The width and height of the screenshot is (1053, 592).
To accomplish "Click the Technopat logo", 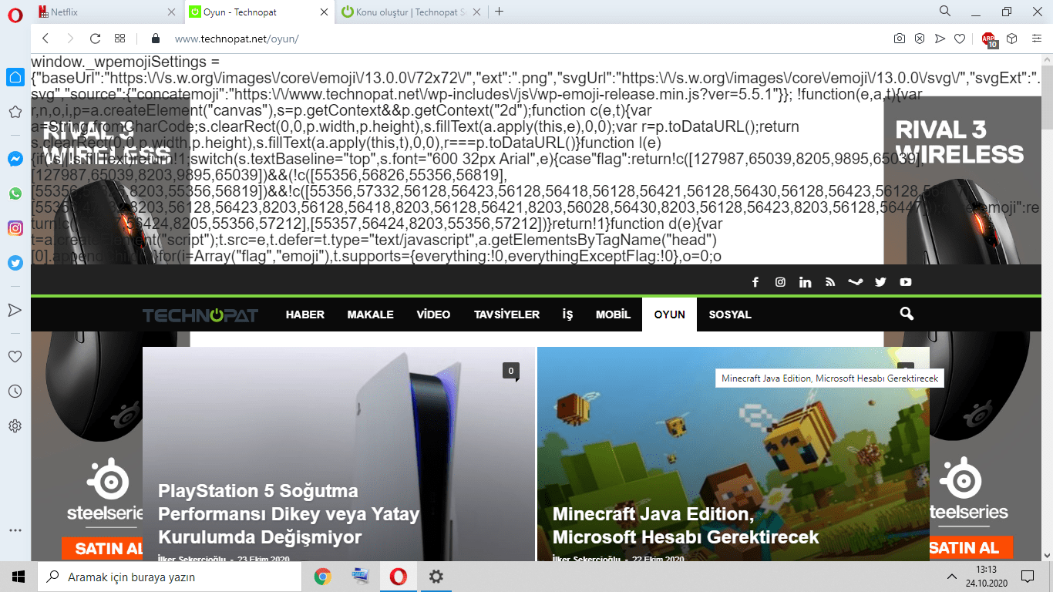I will (x=200, y=314).
